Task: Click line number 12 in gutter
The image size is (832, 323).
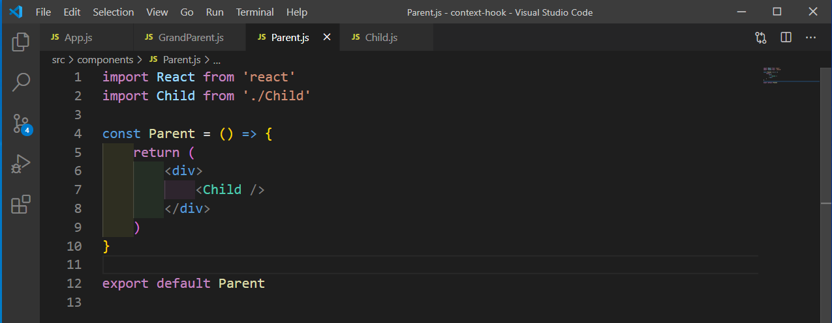Action: pyautogui.click(x=74, y=283)
